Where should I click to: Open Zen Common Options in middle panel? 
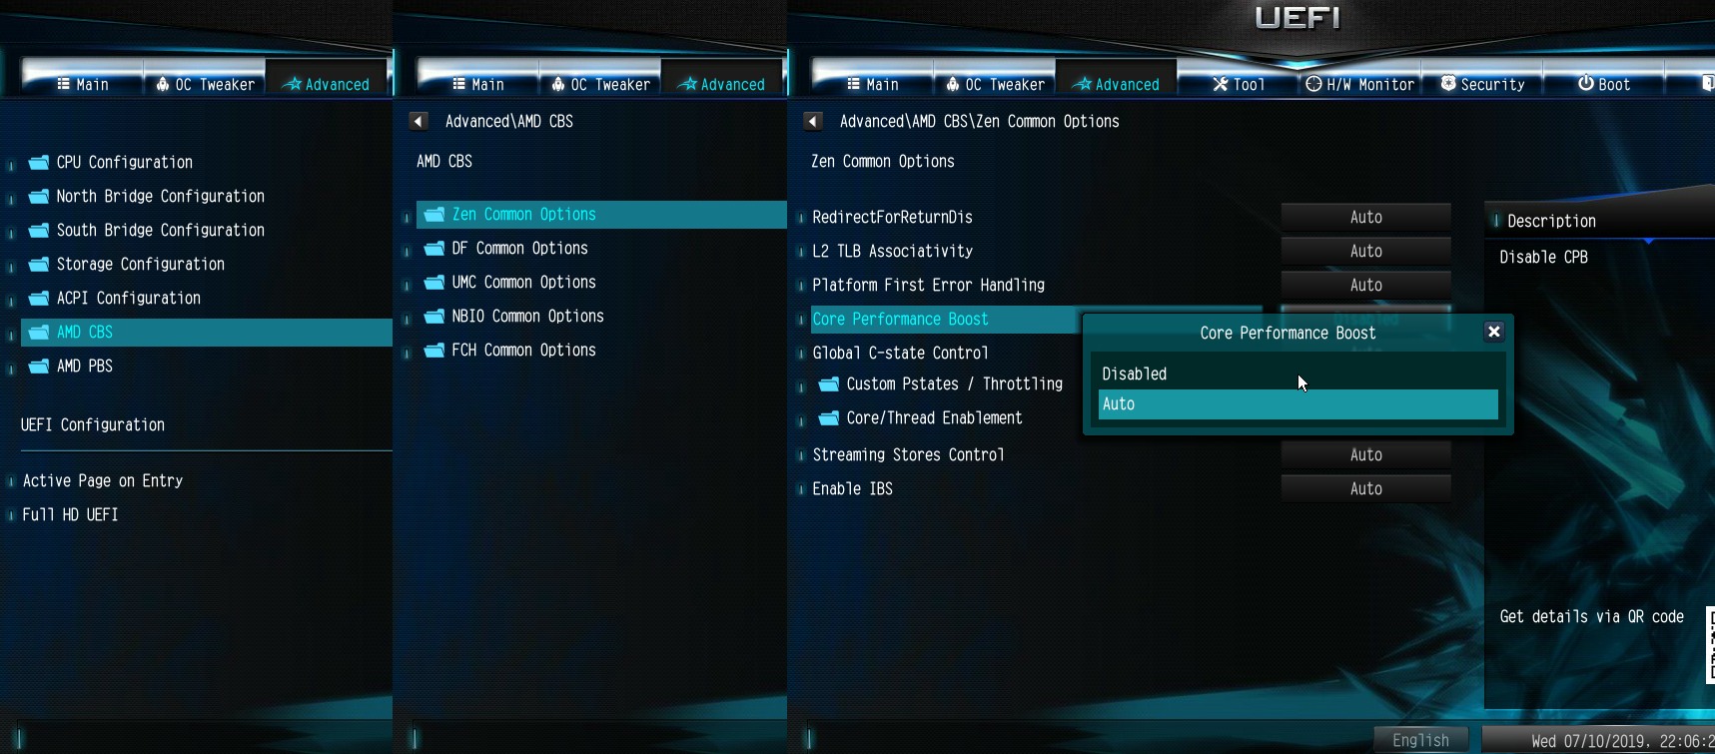pyautogui.click(x=600, y=214)
